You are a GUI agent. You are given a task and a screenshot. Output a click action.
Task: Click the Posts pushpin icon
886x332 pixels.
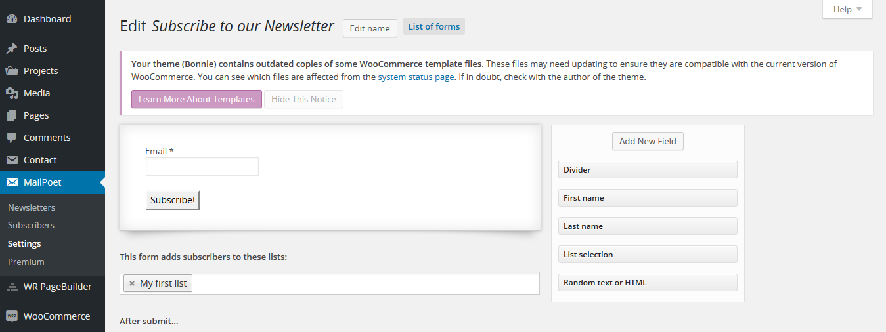click(12, 49)
